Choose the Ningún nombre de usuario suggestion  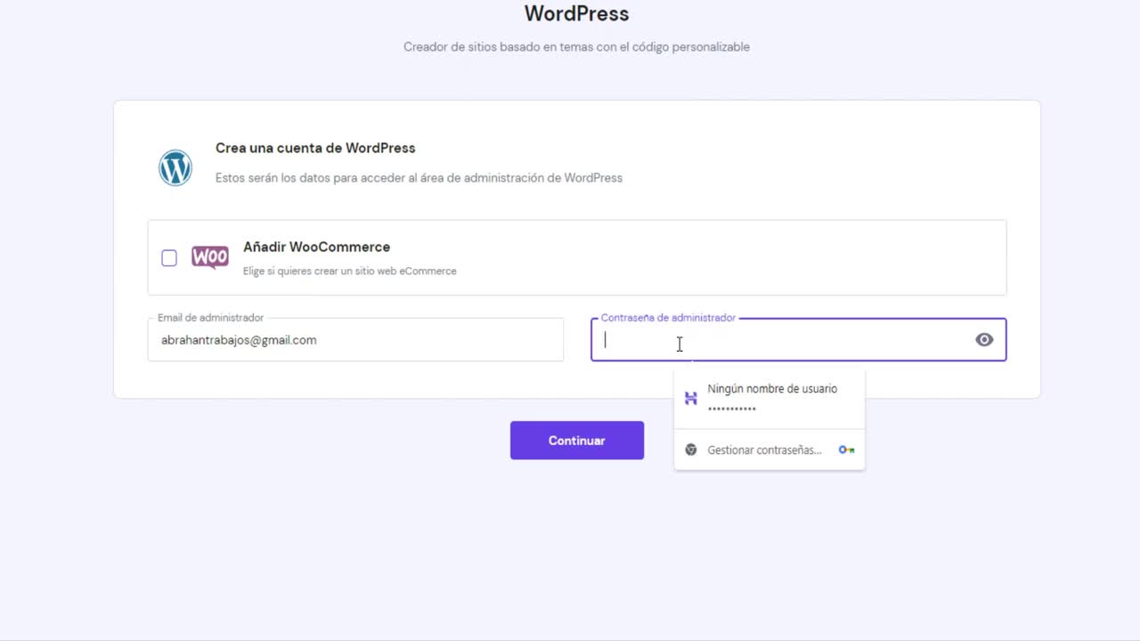tap(769, 398)
